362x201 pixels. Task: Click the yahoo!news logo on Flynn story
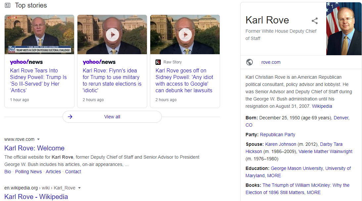pos(99,62)
